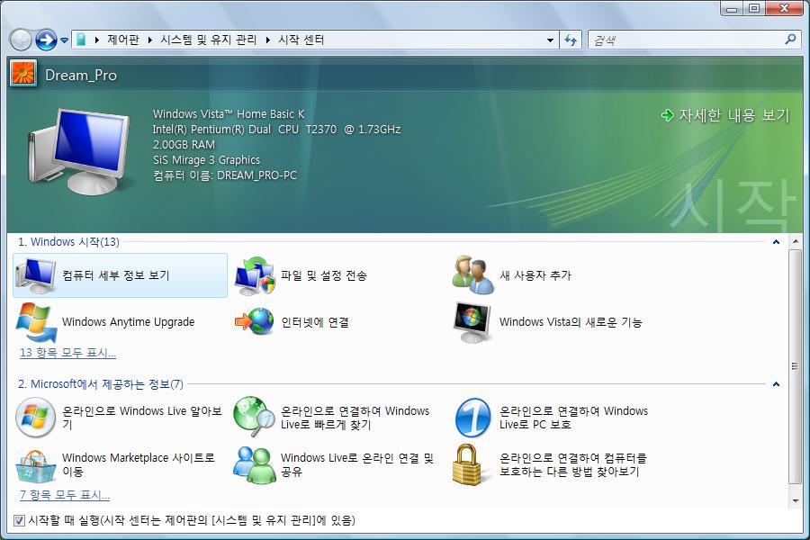Click the large computer image in the header
The height and width of the screenshot is (540, 810).
pyautogui.click(x=80, y=151)
